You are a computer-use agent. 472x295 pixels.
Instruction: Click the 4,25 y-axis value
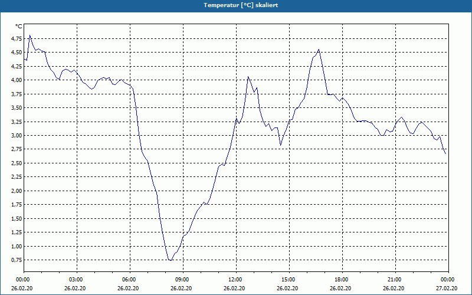tap(17, 66)
